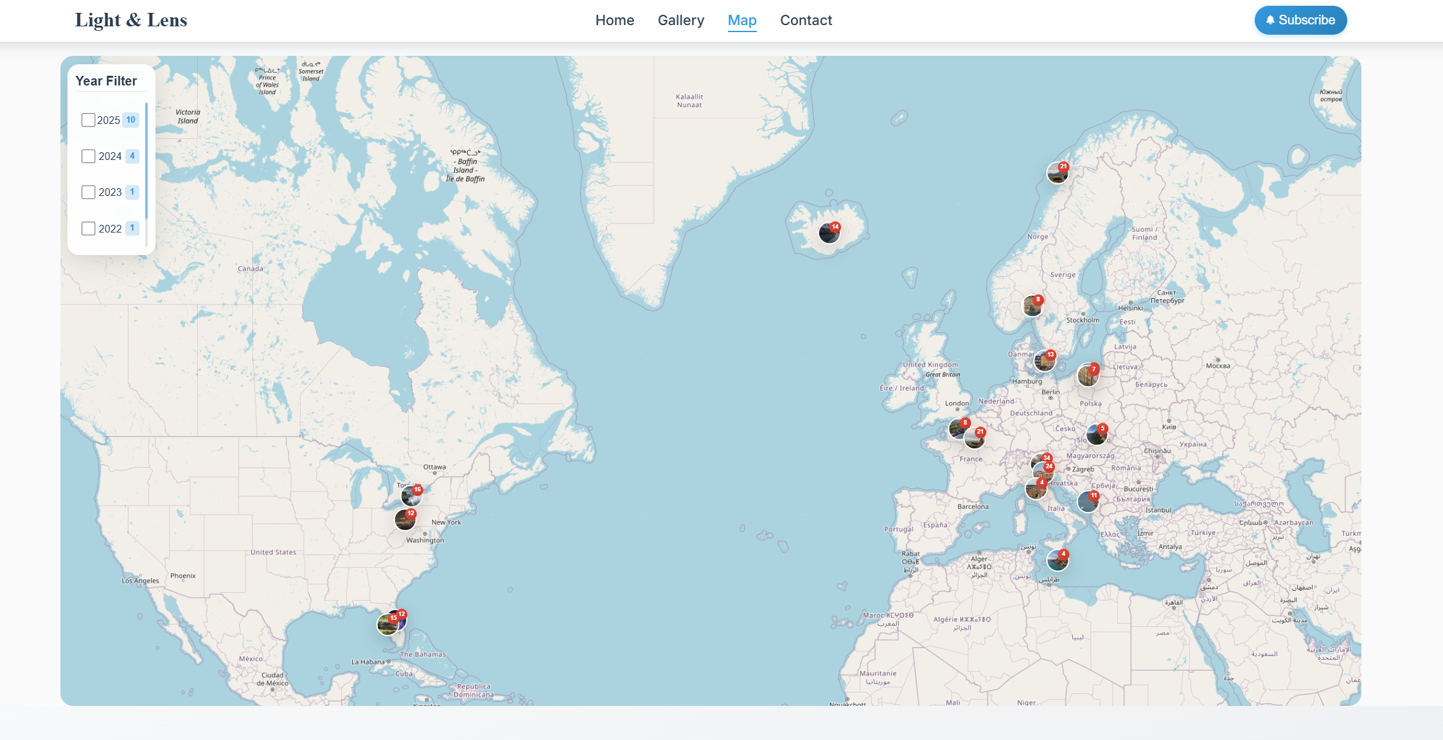
Task: Check the 2024 year filter
Action: point(89,156)
